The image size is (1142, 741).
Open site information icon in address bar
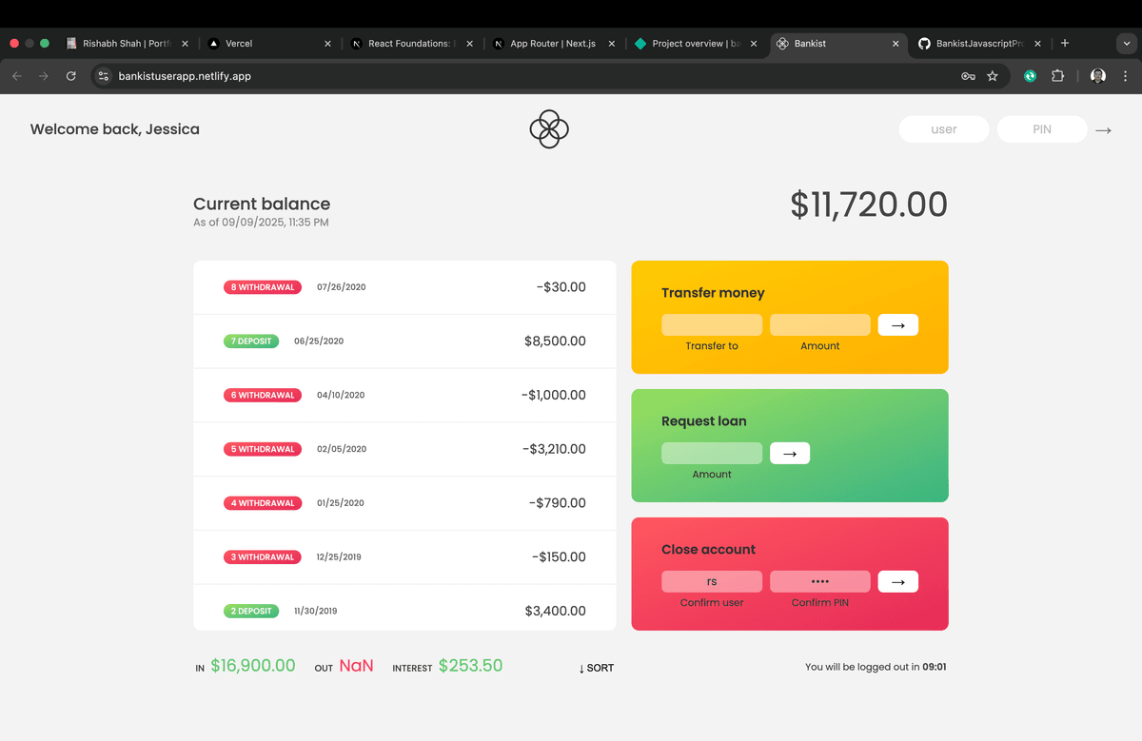[x=104, y=76]
